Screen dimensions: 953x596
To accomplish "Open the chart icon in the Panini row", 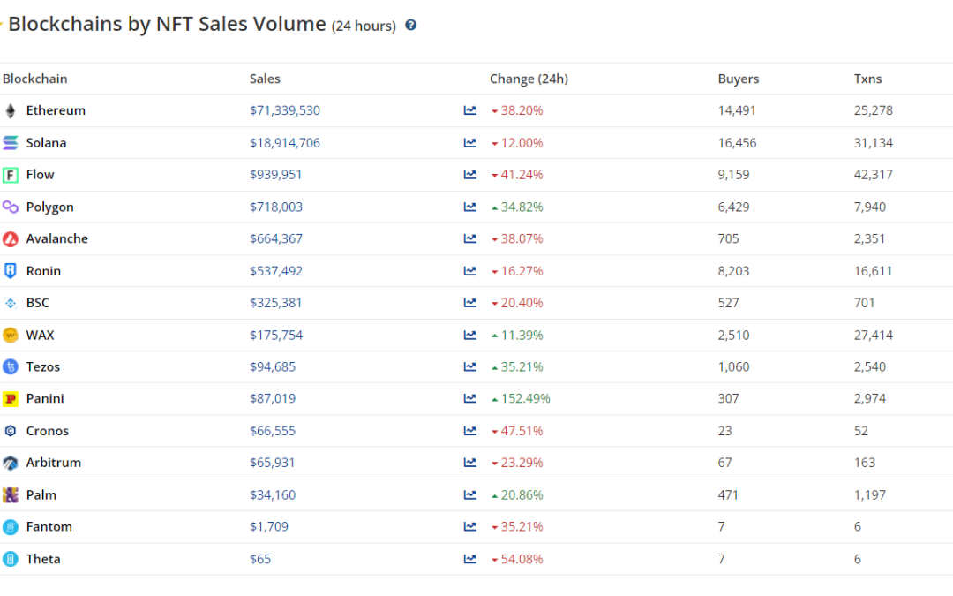I will [x=469, y=398].
